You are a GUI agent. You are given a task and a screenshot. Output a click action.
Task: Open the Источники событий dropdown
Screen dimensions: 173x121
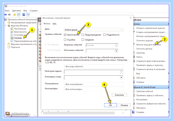116,51
